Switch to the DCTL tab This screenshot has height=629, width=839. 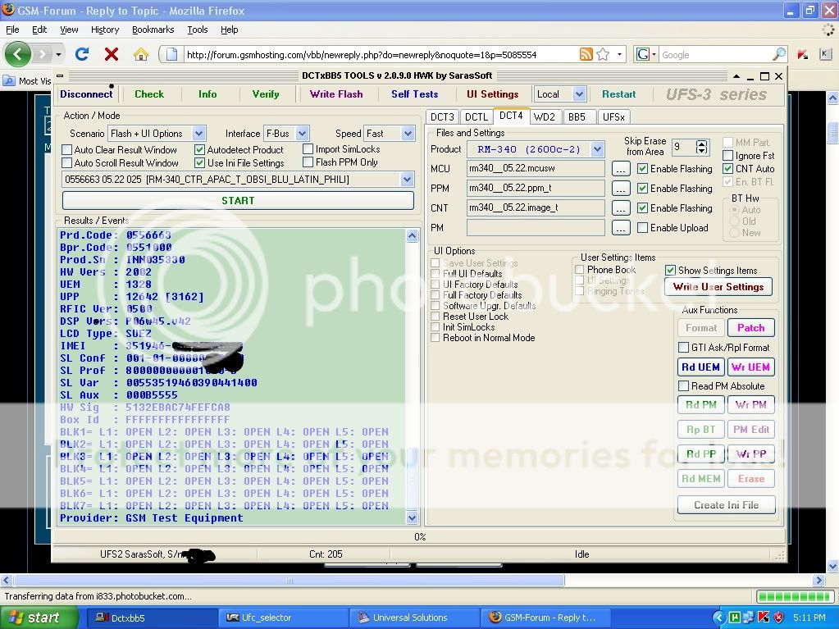coord(476,117)
